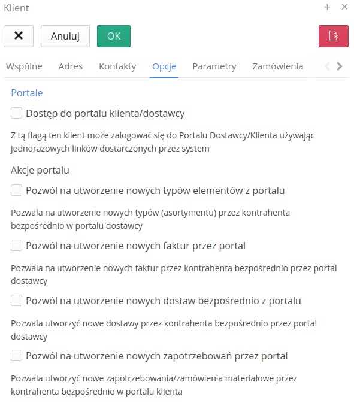Click the Anuluj button
The width and height of the screenshot is (354, 409).
point(65,37)
